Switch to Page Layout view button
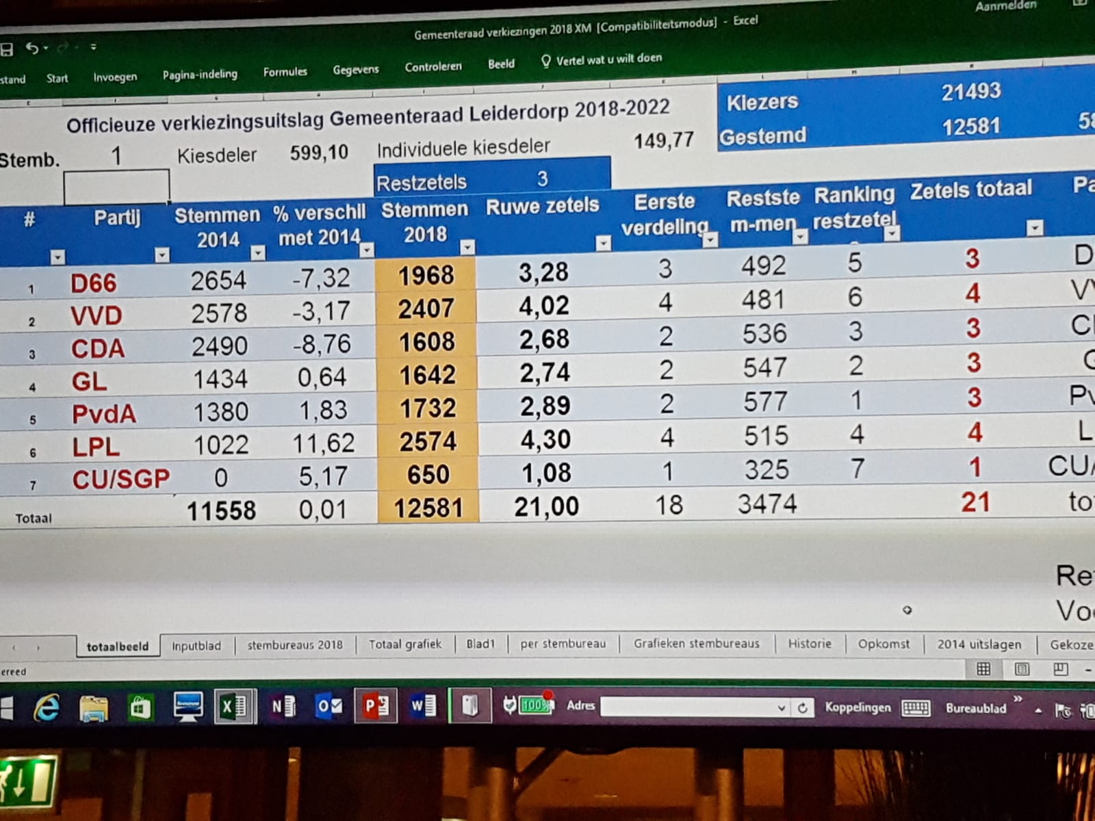 click(1022, 669)
